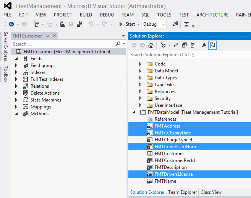Image resolution: width=251 pixels, height=198 pixels.
Task: Click the Save All toolbar icon
Action: (79, 24)
